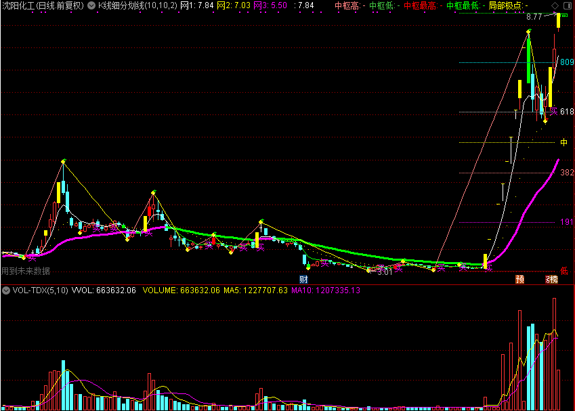Click the K线细分划线(10,10,2) indicator name

pyautogui.click(x=137, y=5)
